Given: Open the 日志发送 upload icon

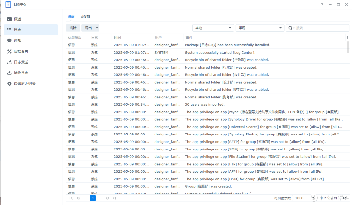Looking at the screenshot, I should pyautogui.click(x=9, y=62).
